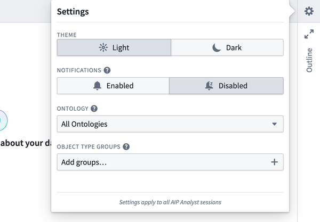Click the AIP Analyst sessions footer note

[x=170, y=202]
